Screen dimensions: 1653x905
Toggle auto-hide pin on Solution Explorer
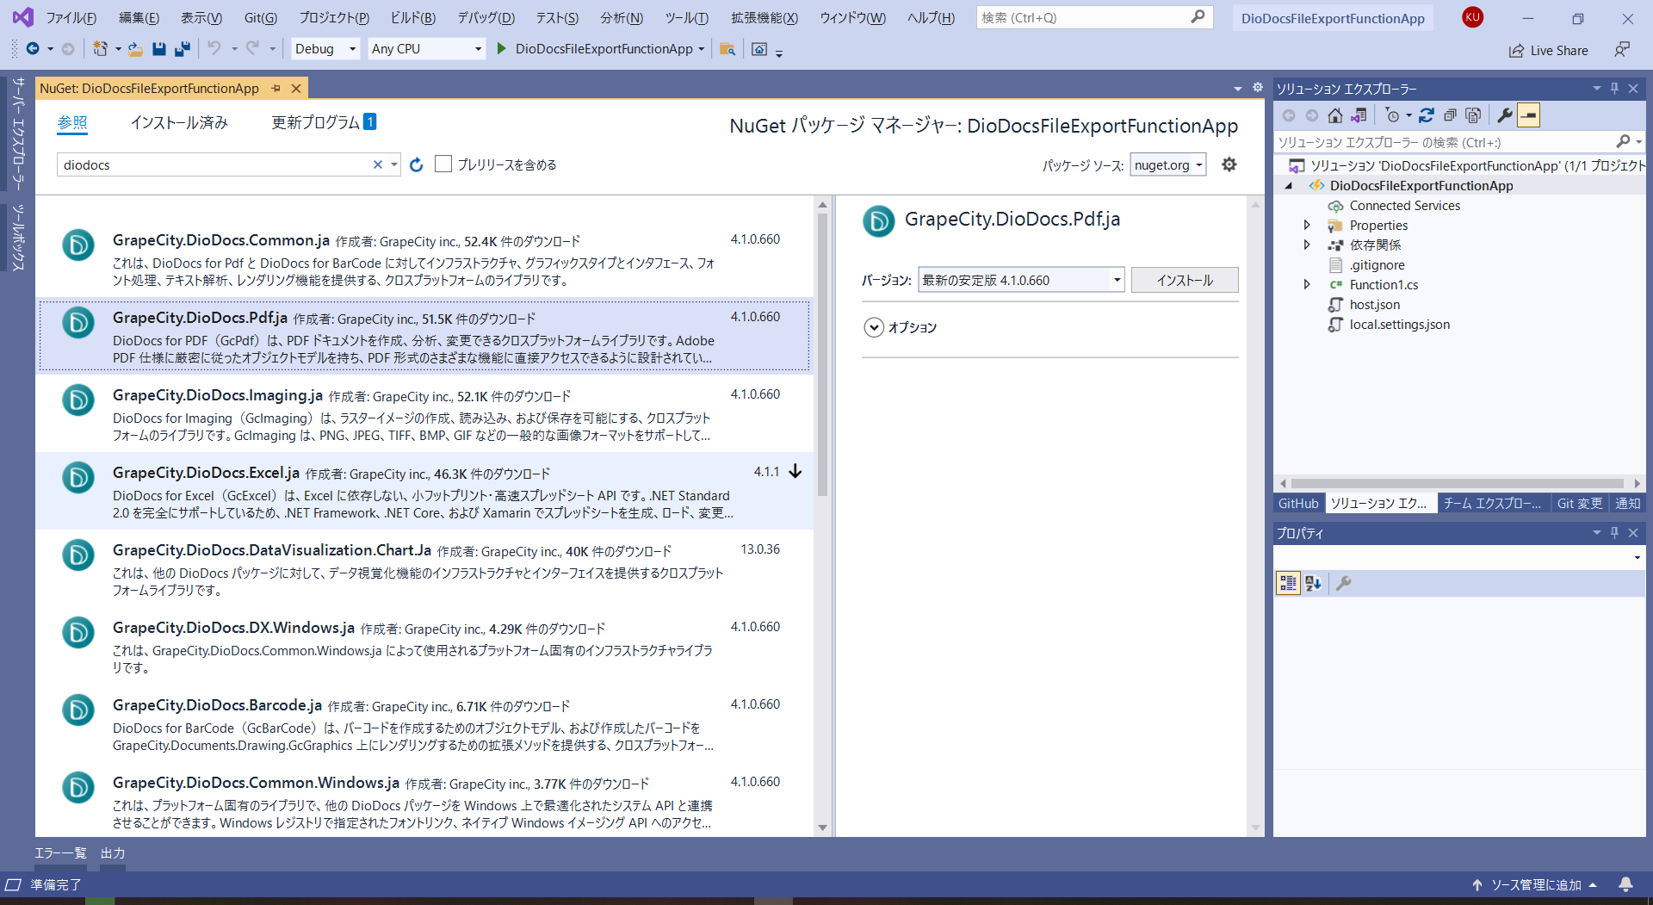click(1614, 89)
